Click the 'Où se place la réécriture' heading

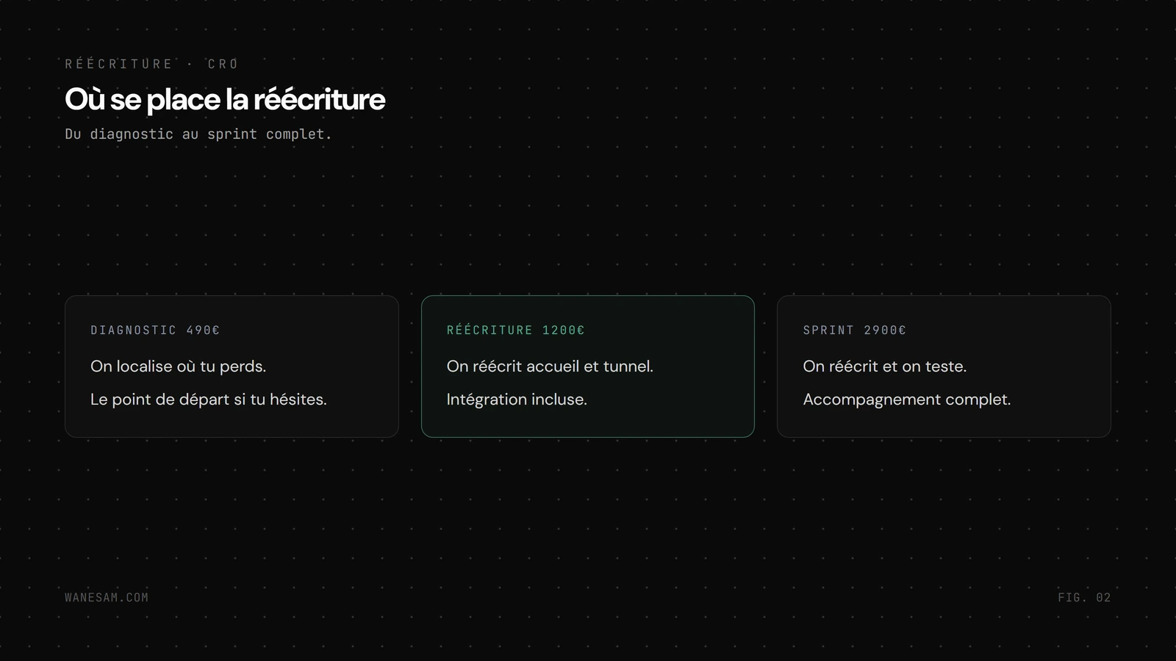pyautogui.click(x=225, y=99)
